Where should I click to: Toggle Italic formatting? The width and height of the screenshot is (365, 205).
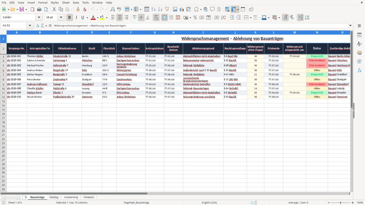[x=76, y=18]
